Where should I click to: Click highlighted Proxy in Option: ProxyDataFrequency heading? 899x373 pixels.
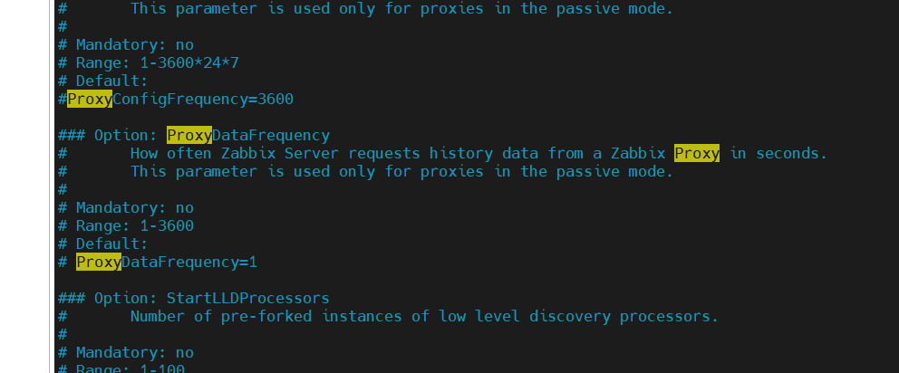tap(188, 135)
